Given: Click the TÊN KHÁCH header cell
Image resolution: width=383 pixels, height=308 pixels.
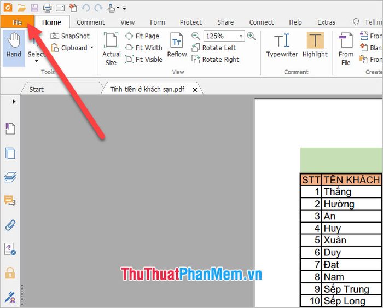Looking at the screenshot, I should pos(352,180).
